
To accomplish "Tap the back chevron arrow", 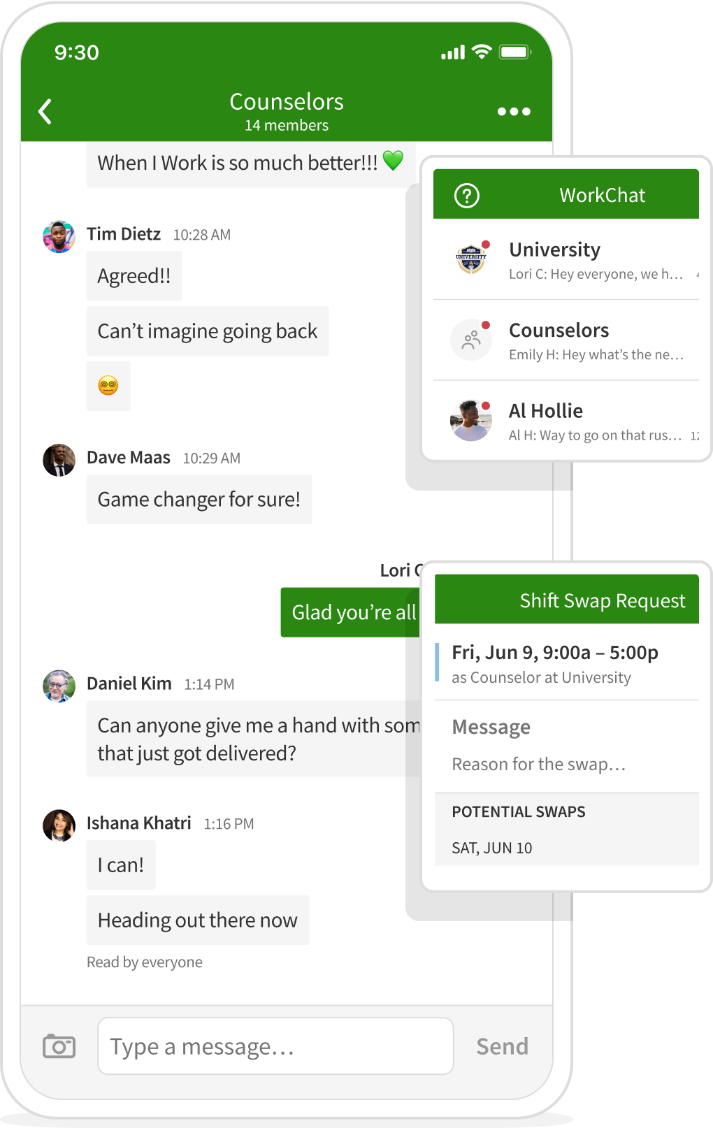I will [45, 112].
